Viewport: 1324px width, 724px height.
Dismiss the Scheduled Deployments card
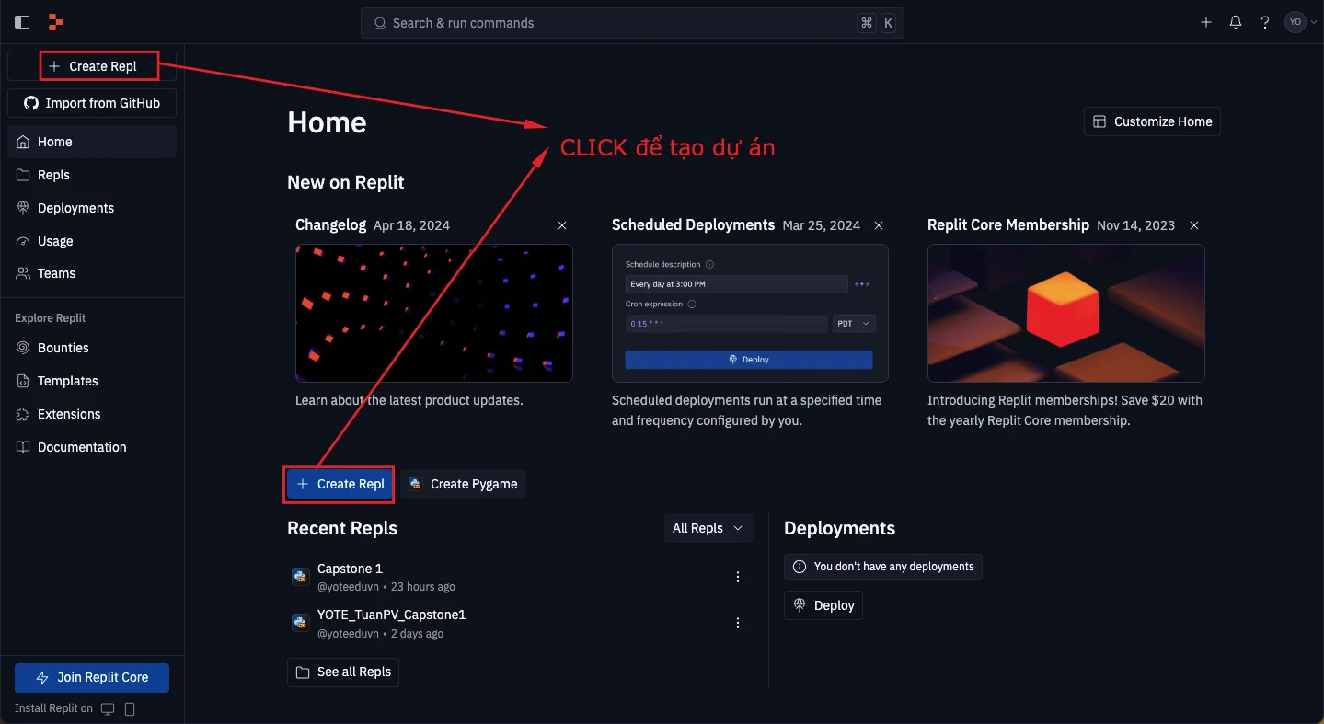[879, 225]
